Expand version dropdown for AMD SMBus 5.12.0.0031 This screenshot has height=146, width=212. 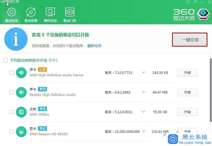coord(143,112)
